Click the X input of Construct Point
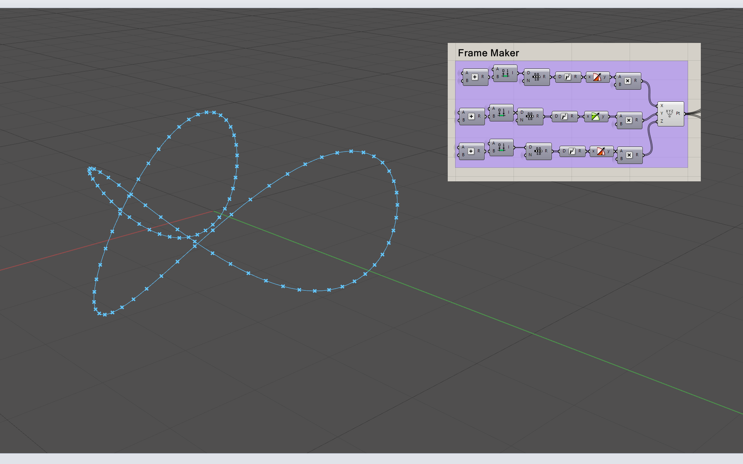Image resolution: width=743 pixels, height=464 pixels. pos(662,106)
